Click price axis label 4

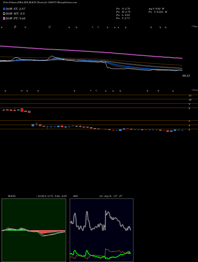tap(189, 125)
